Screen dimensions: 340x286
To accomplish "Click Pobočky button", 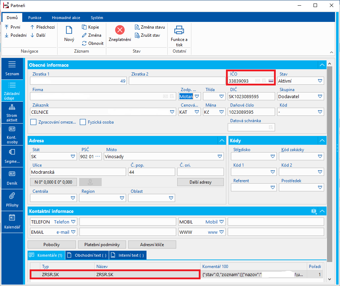I will 52,245.
